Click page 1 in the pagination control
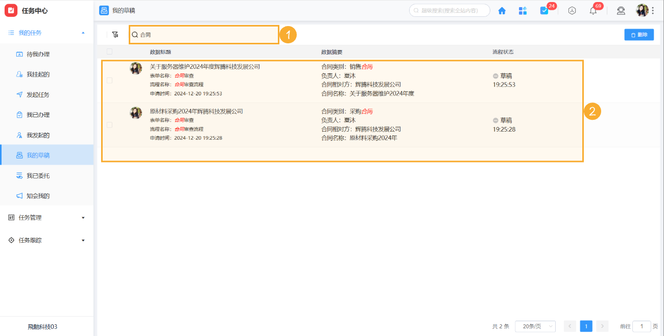The height and width of the screenshot is (336, 664). point(586,326)
